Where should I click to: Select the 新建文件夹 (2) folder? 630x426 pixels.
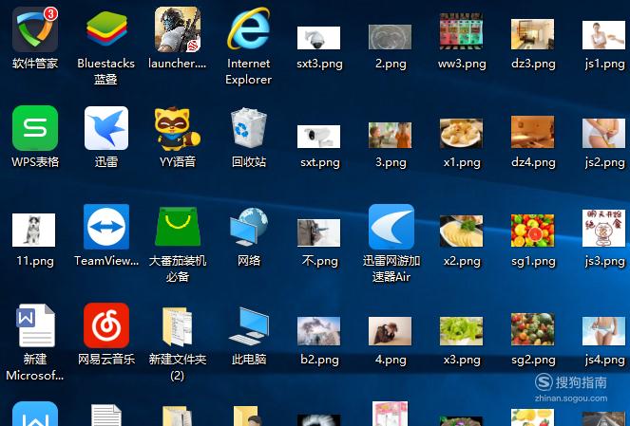[x=178, y=326]
